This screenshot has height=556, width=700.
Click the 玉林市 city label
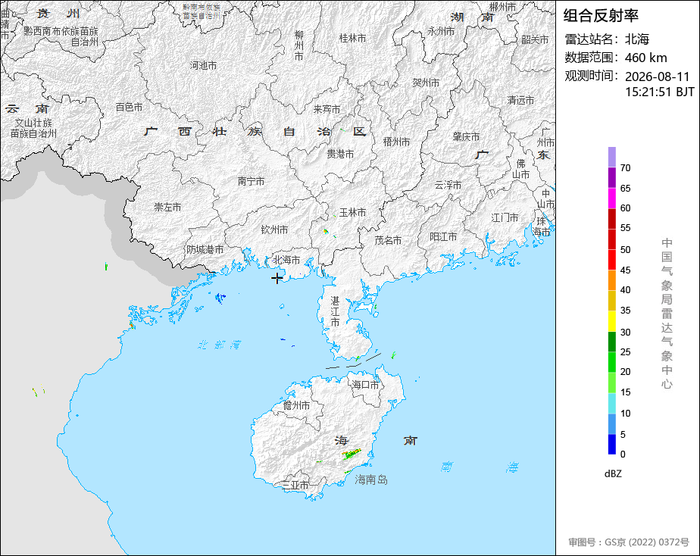point(352,212)
